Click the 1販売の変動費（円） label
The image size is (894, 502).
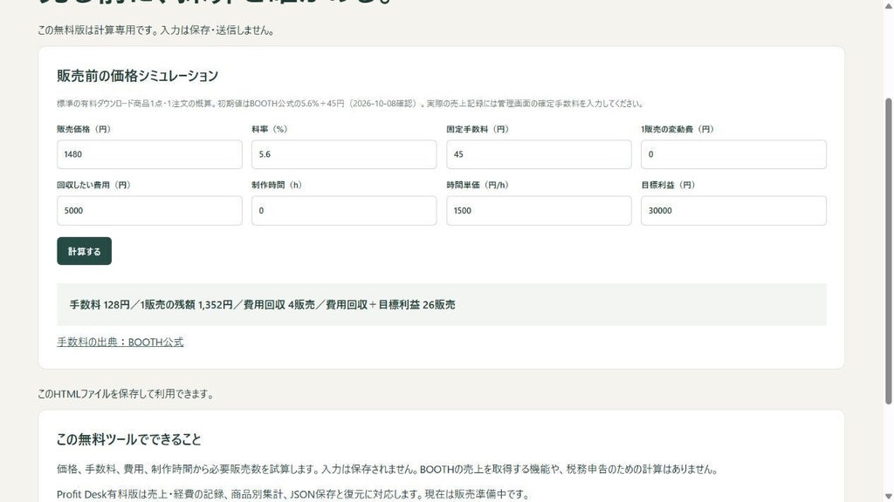click(677, 129)
